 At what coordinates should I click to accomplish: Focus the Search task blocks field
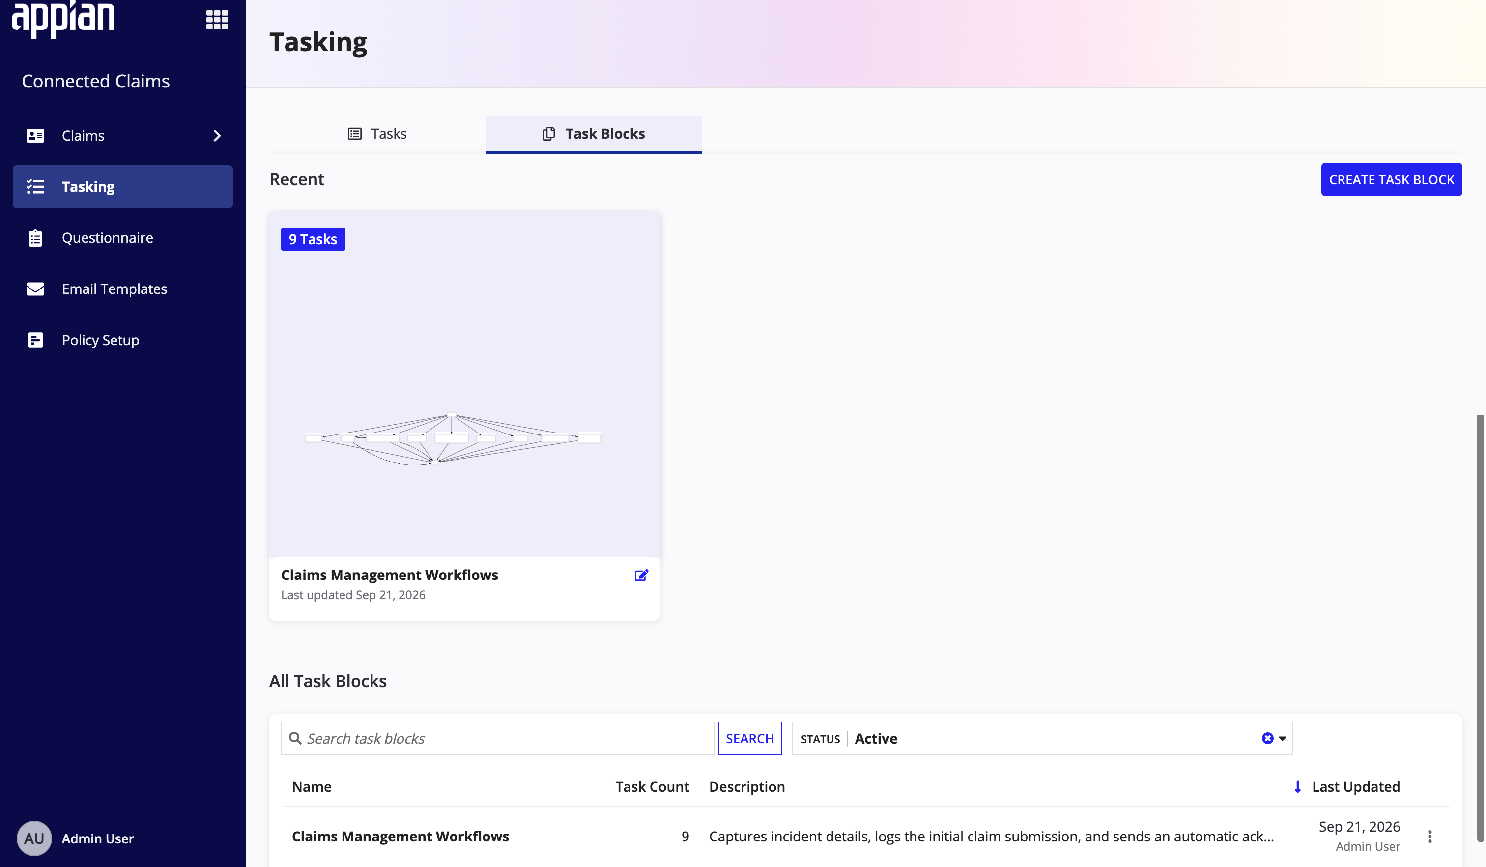click(x=498, y=738)
